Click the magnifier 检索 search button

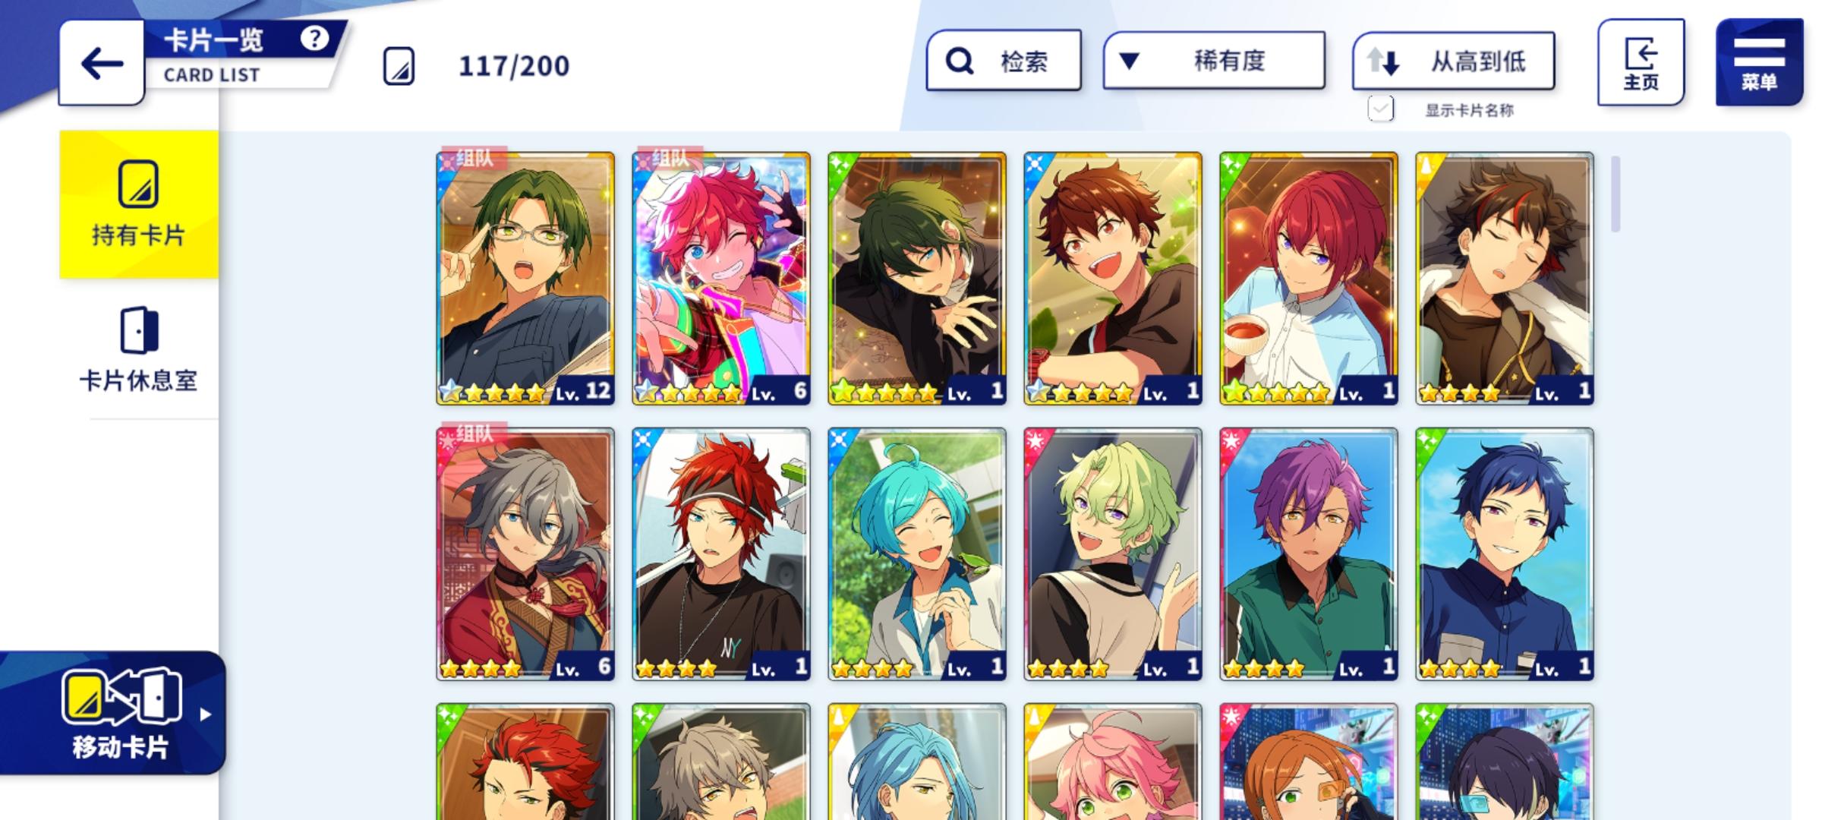pos(1004,61)
